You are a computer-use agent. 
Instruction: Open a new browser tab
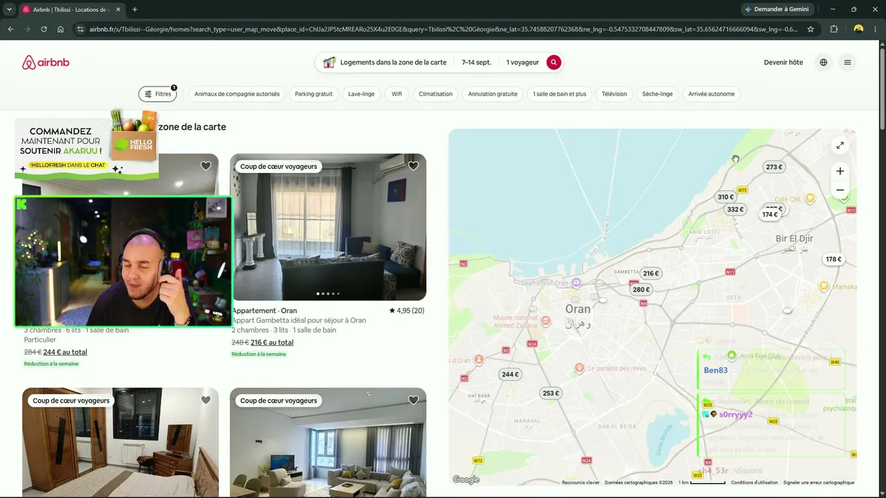click(134, 10)
